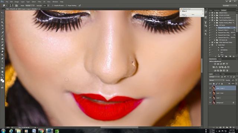This screenshot has height=133, width=238.
Task: Select the Hand tool
Action: [2, 72]
